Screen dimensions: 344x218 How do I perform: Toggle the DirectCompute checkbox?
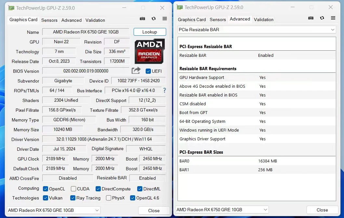point(98,189)
